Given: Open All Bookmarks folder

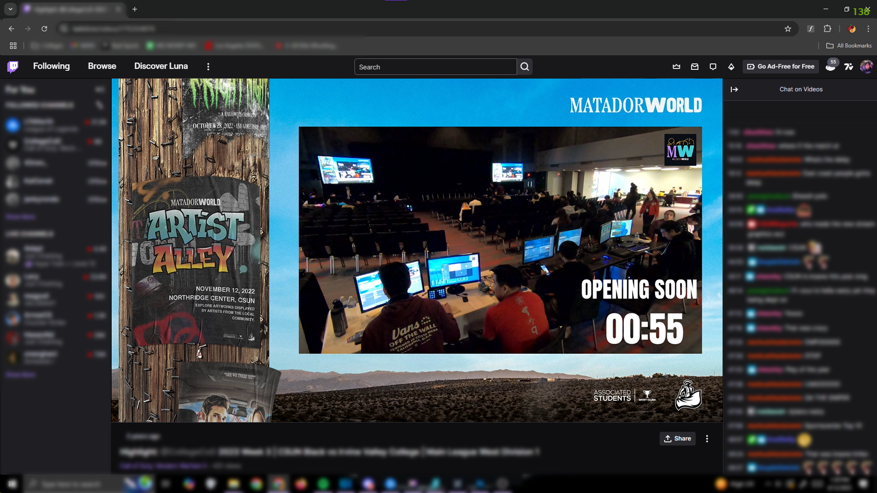Looking at the screenshot, I should [849, 46].
